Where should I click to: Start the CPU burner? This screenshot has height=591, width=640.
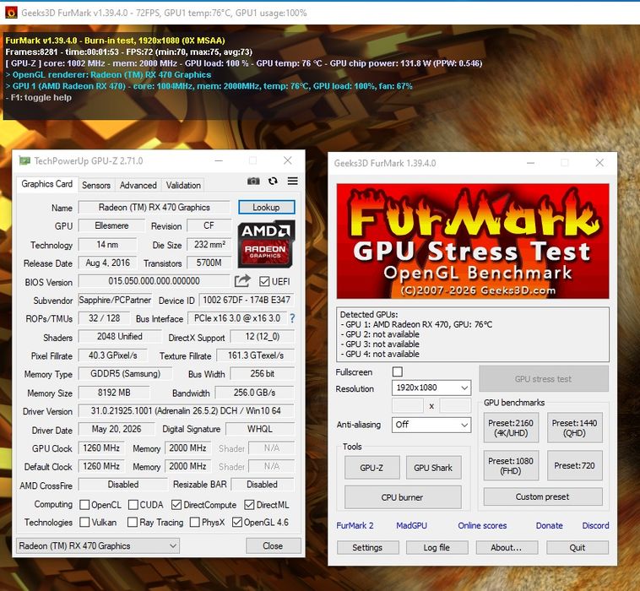[403, 497]
